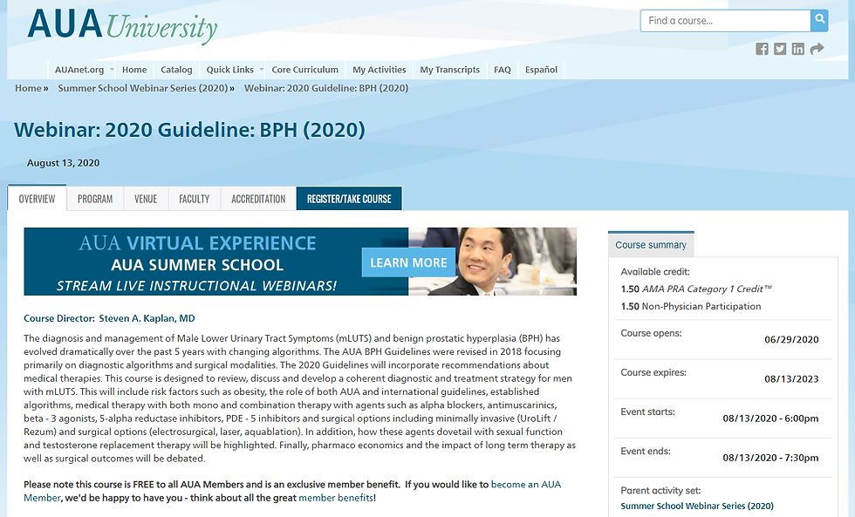Switch to the Faculty tab
The image size is (855, 517).
coord(194,199)
